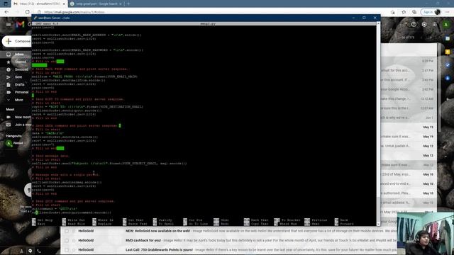Open Gmail settings gear icon

[424, 25]
